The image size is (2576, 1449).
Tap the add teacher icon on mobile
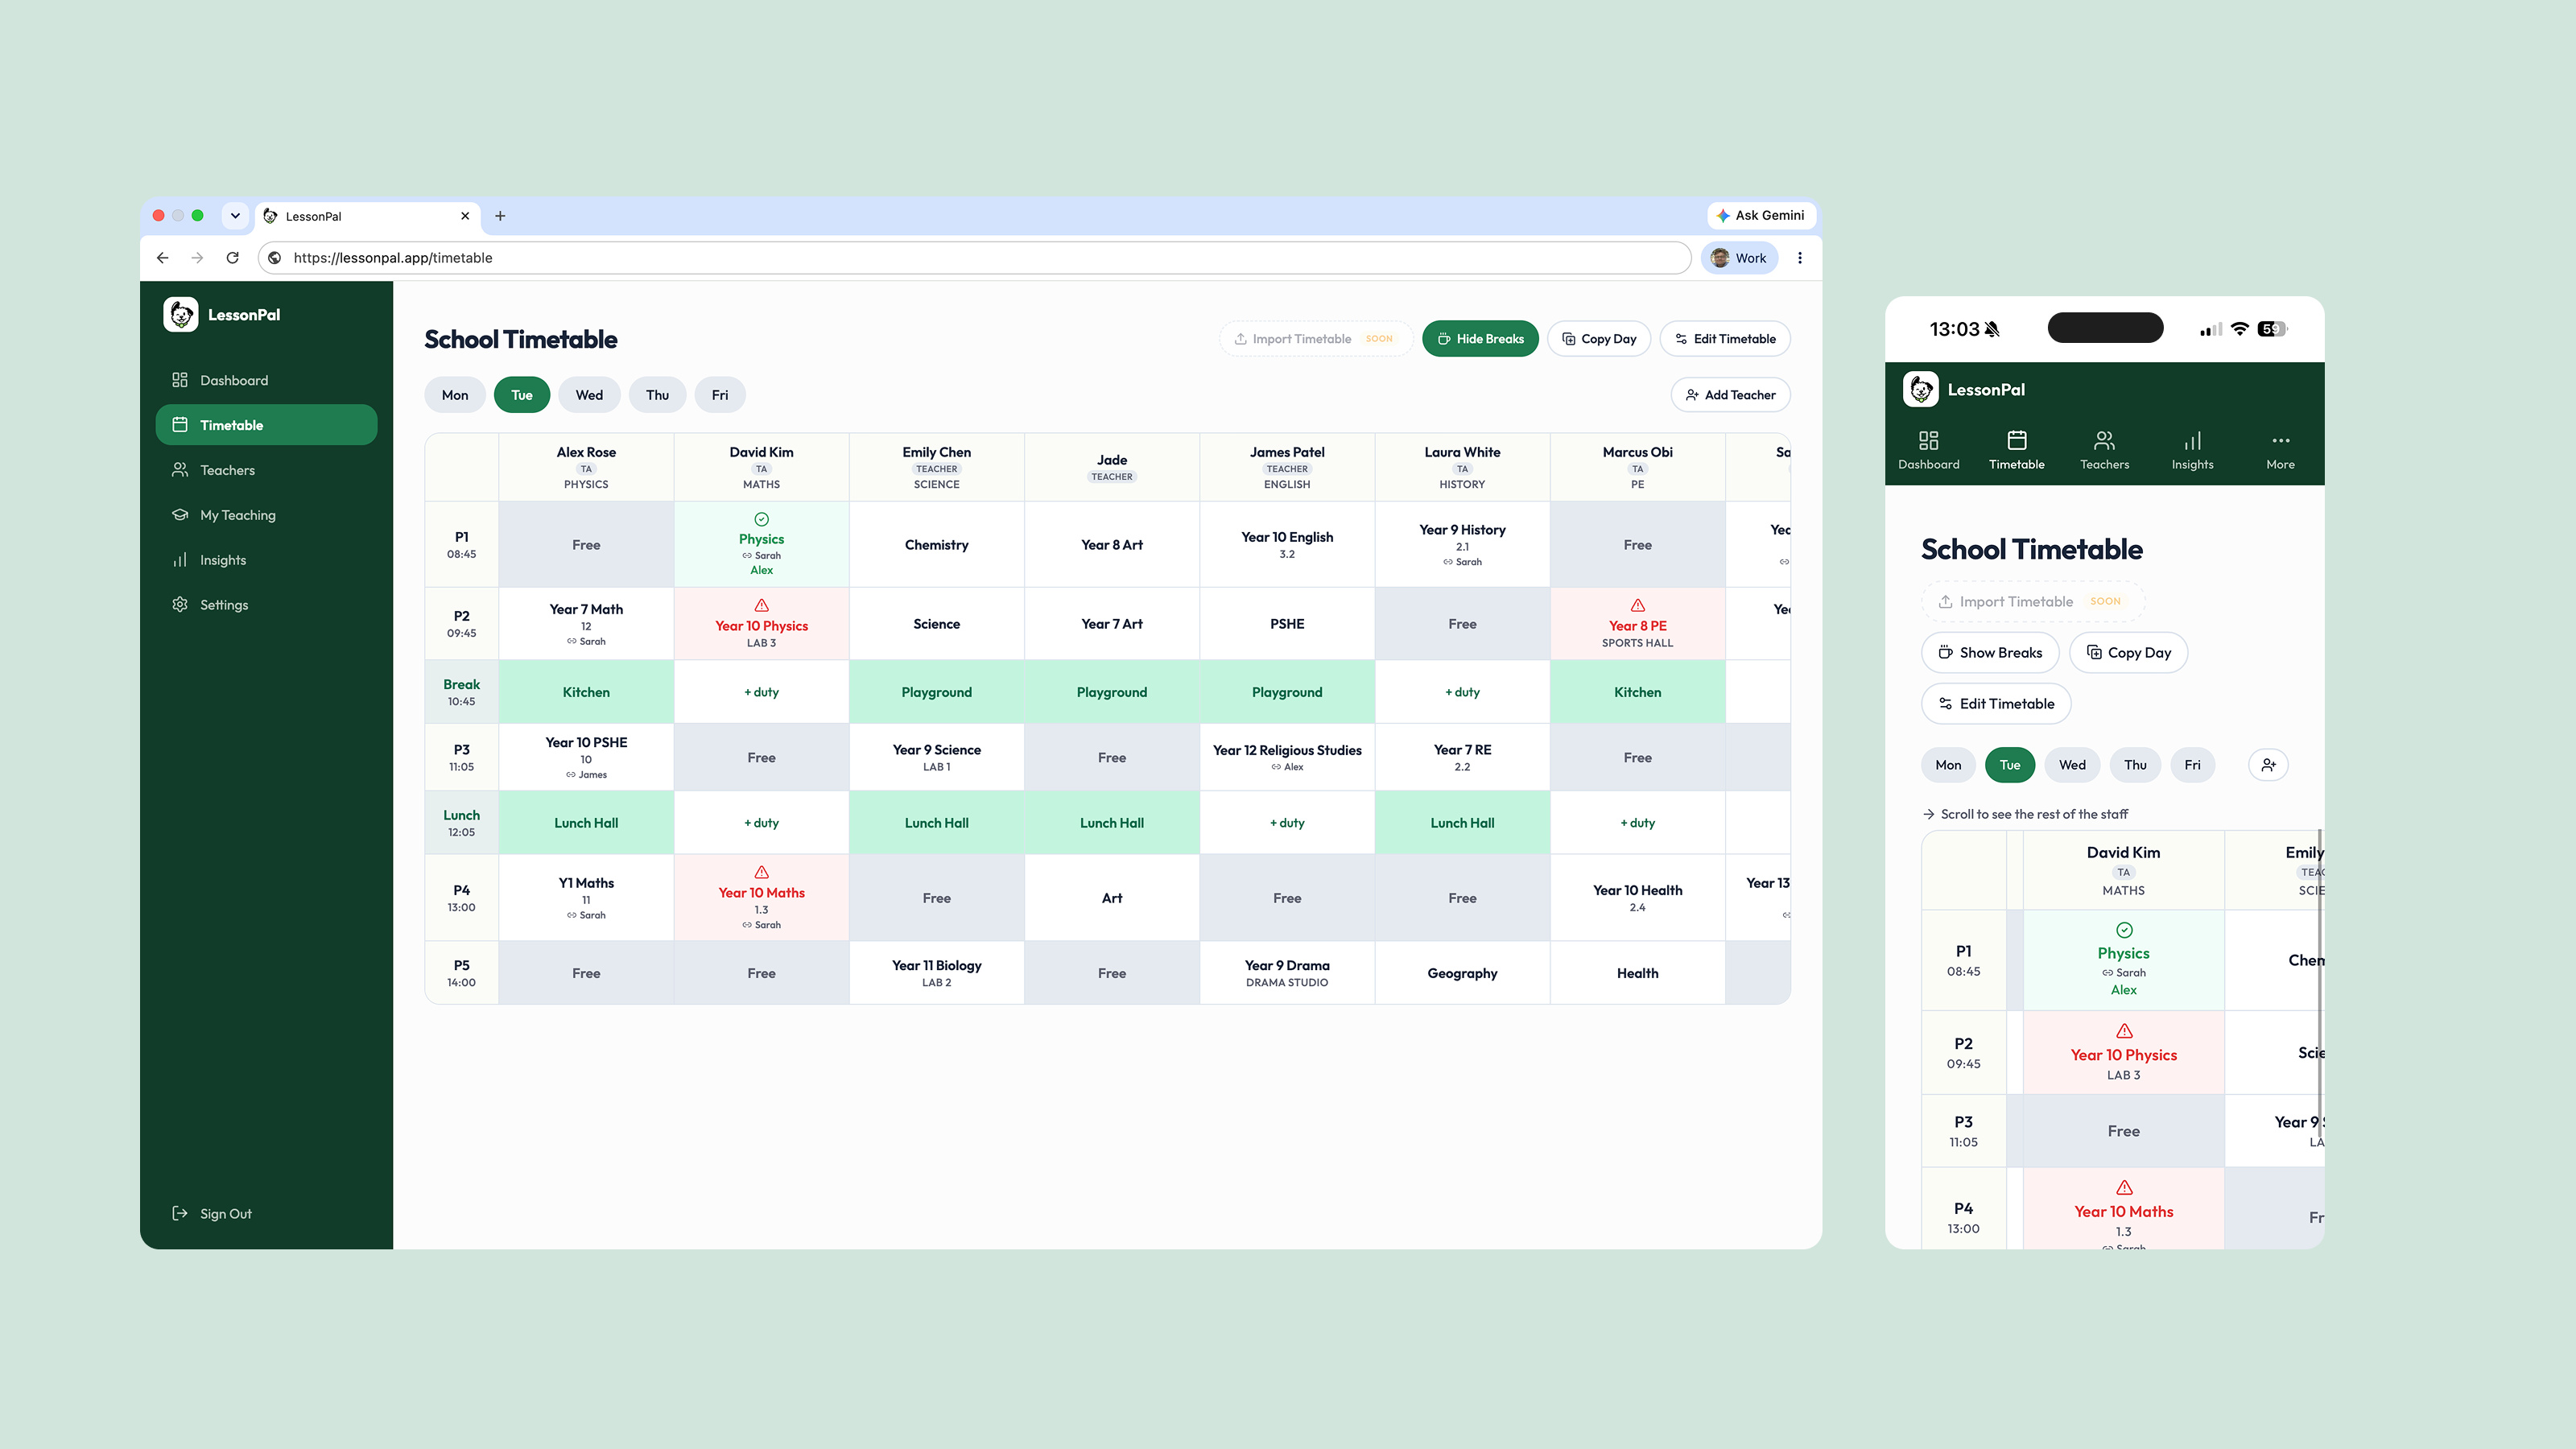[2269, 765]
